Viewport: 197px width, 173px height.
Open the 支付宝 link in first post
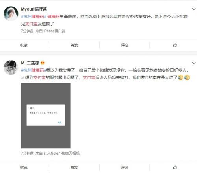click(31, 24)
